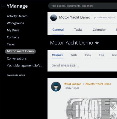This screenshot has height=119, width=117.
Task: Switch to the Tasks tab
Action: (78, 30)
